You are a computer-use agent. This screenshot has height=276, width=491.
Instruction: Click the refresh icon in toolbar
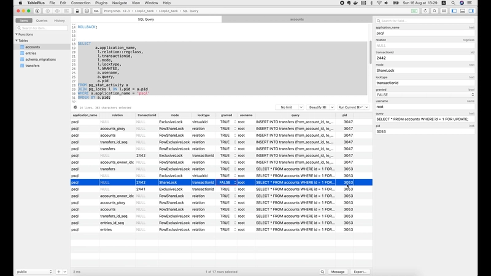coord(425,11)
